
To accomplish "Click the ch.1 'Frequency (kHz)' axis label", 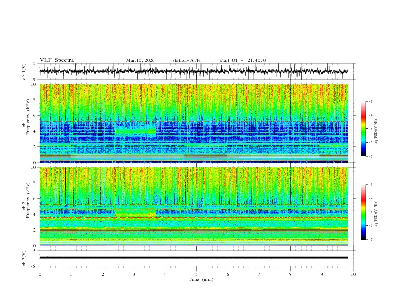I will (x=28, y=117).
